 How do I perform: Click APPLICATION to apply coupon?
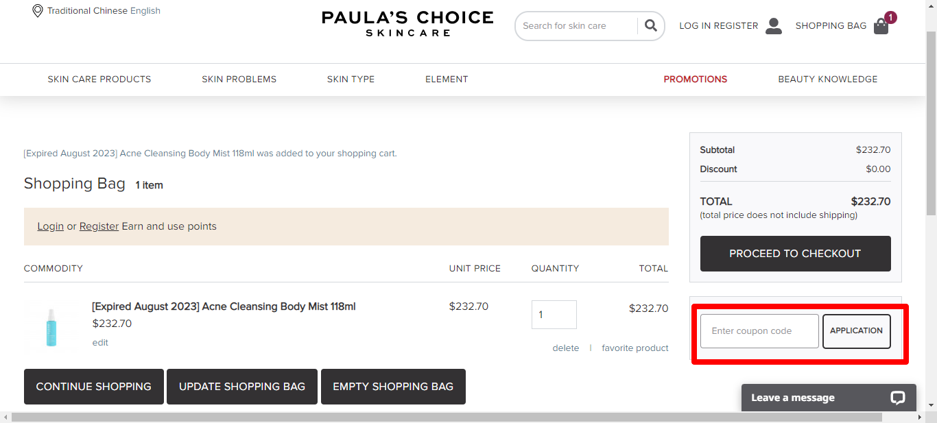856,330
